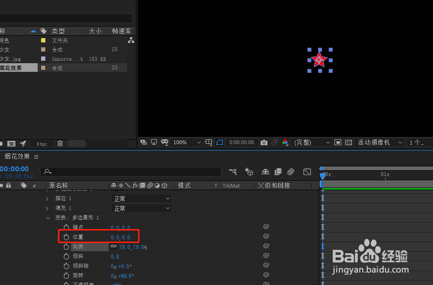Click the rocket icon in project panel footer
Viewport: 433px width, 285px height.
[x=23, y=143]
